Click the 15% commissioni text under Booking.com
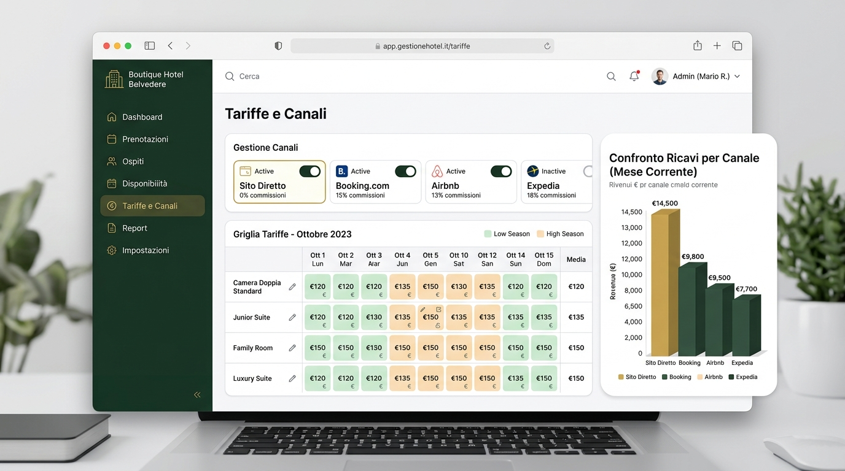Viewport: 845px width, 471px height. 360,196
